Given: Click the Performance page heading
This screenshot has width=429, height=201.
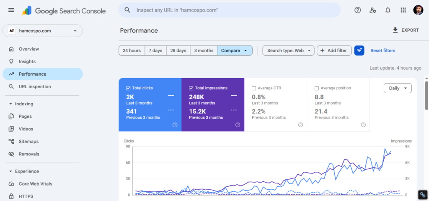Looking at the screenshot, I should point(139,31).
